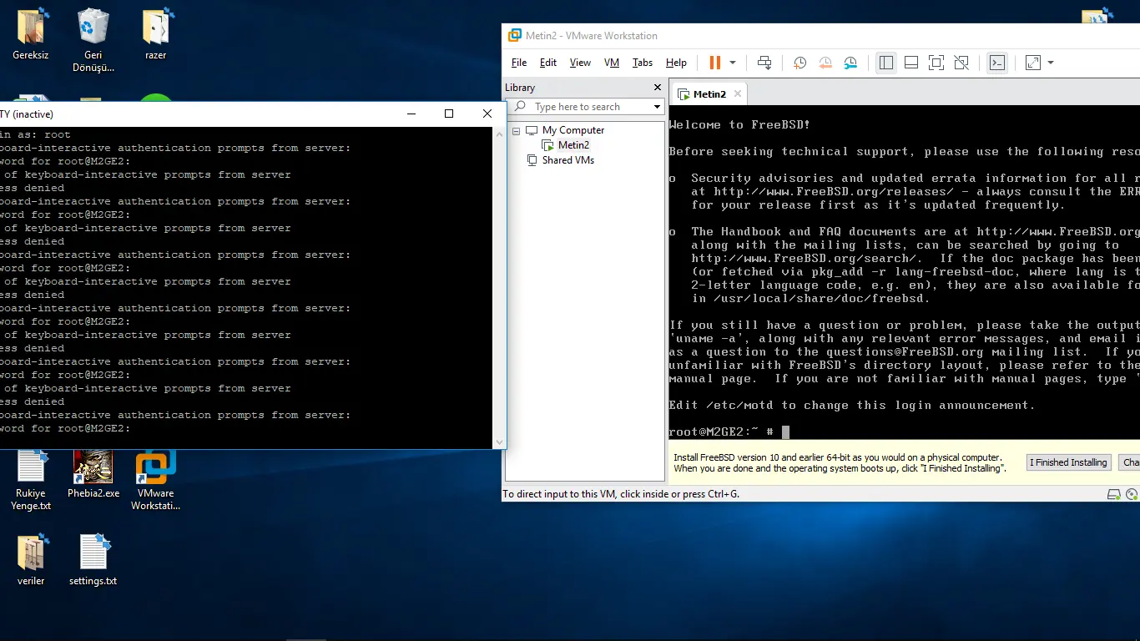Viewport: 1140px width, 641px height.
Task: Select the Rukiye Yenge.txt file
Action: tap(31, 479)
